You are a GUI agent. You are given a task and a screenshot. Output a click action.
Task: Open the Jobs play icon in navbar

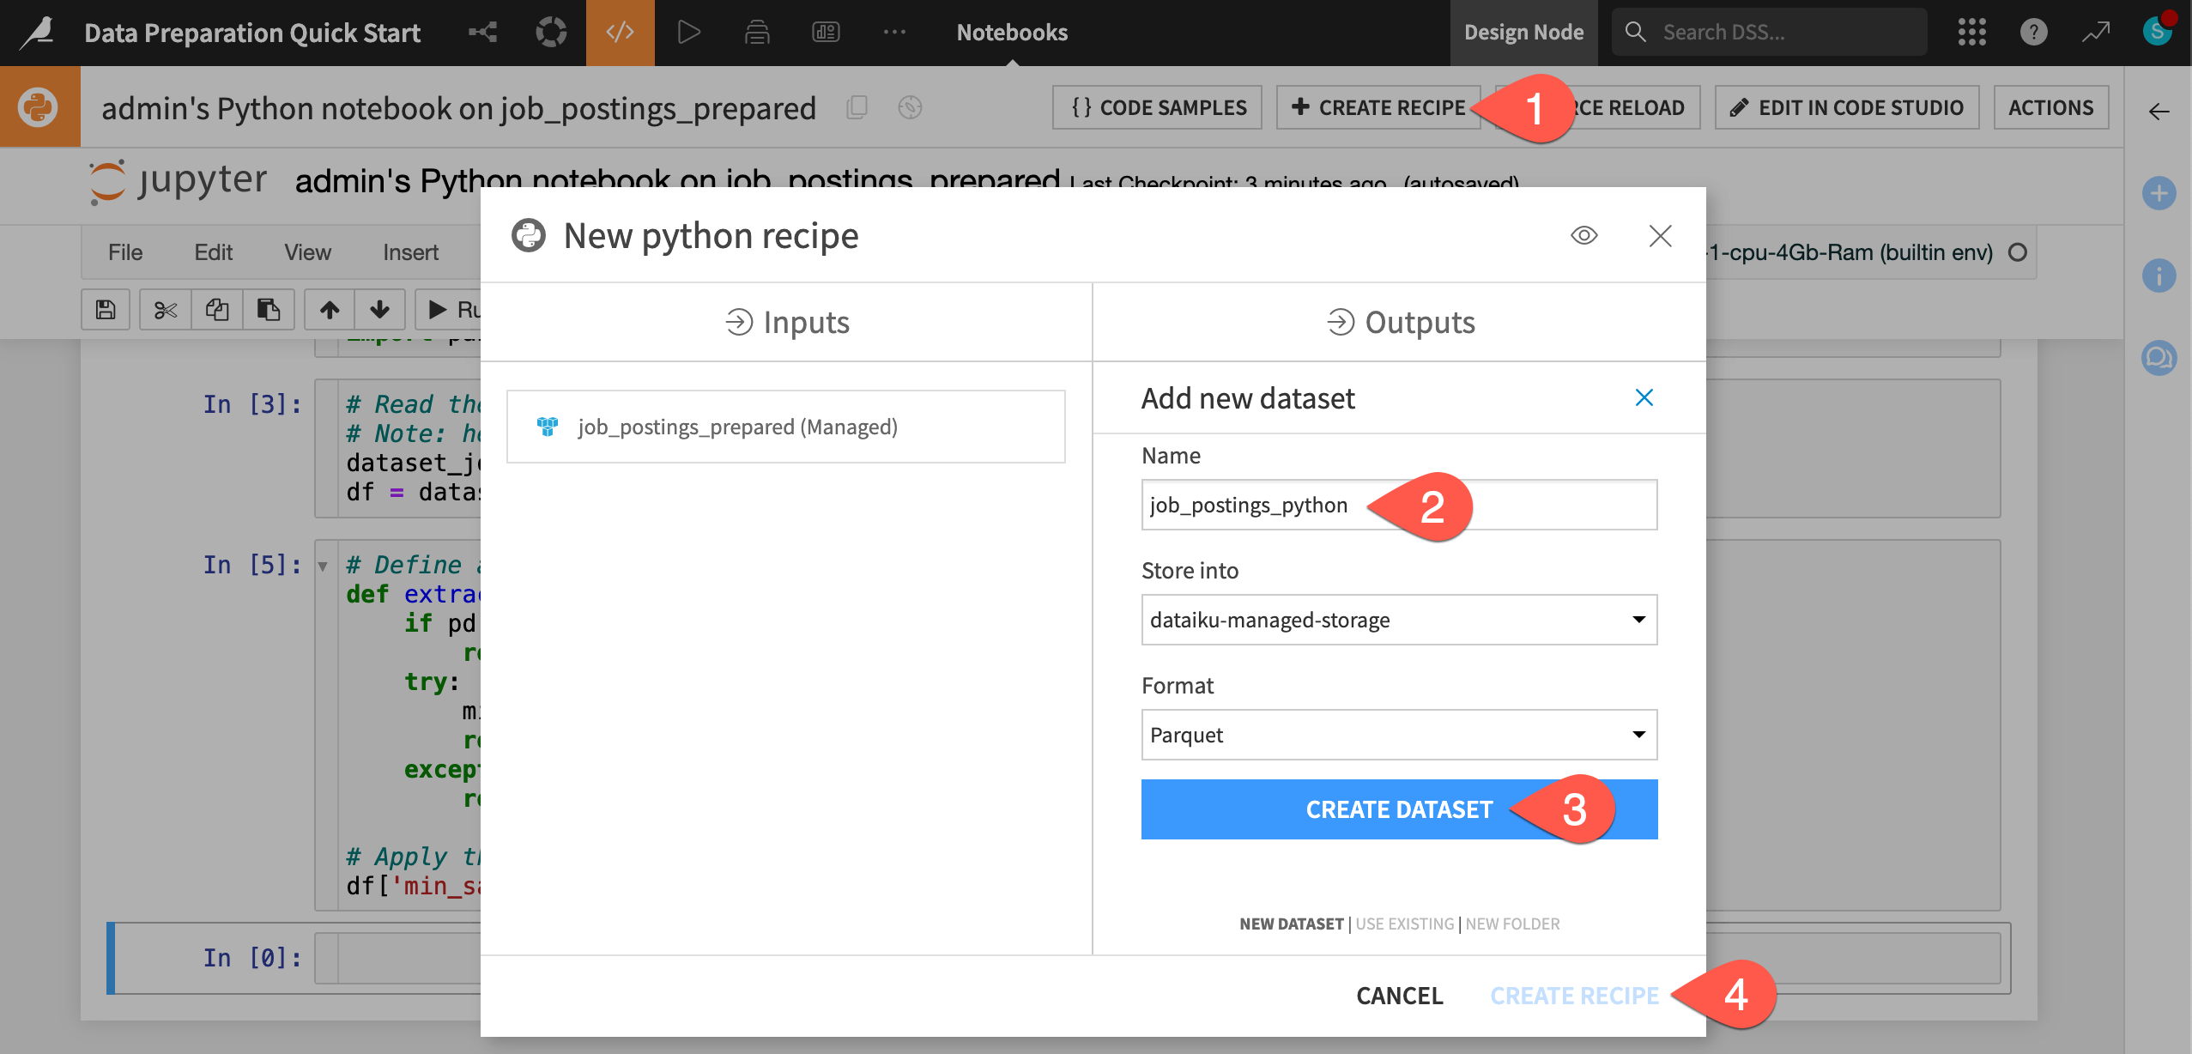(x=688, y=33)
